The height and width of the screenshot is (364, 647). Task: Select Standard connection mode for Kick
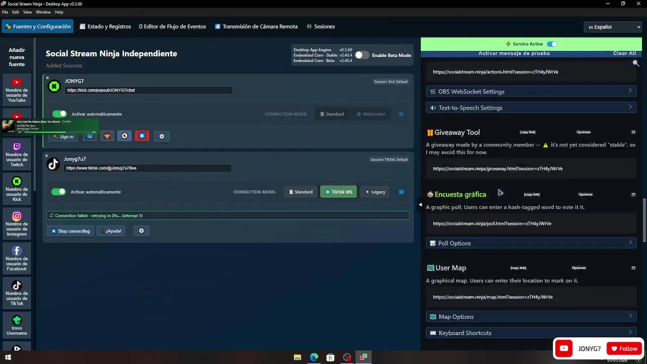coord(332,114)
